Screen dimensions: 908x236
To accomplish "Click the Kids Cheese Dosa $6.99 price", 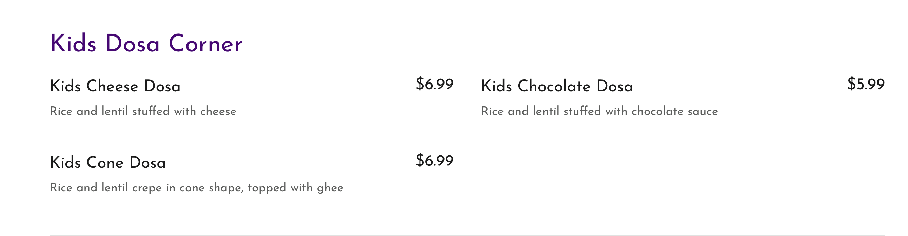I will 434,84.
